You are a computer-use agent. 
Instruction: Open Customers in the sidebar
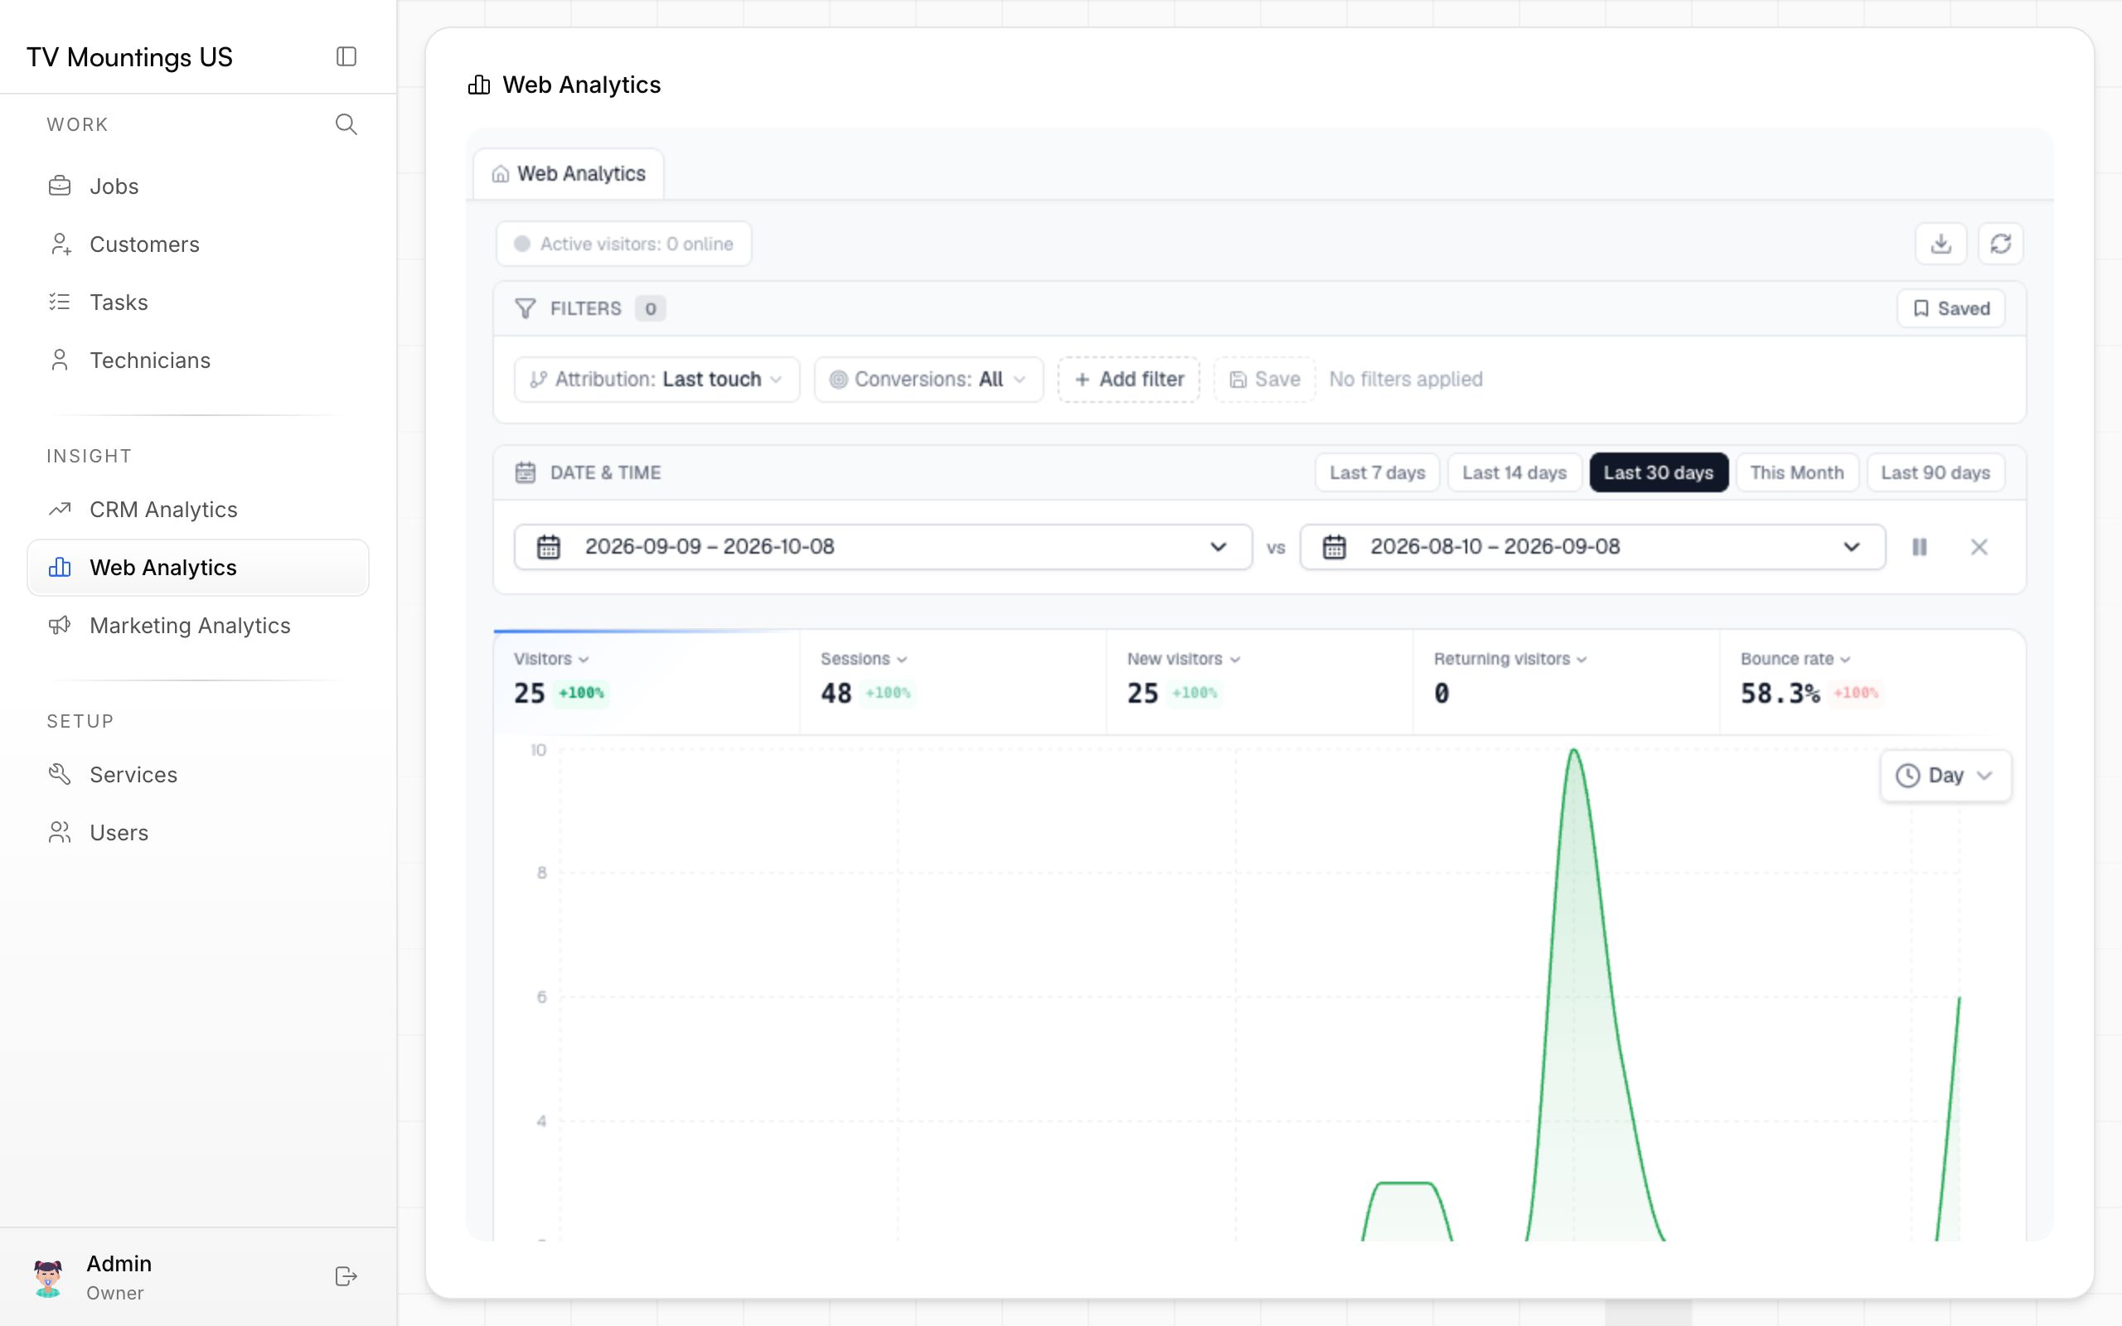(198, 244)
